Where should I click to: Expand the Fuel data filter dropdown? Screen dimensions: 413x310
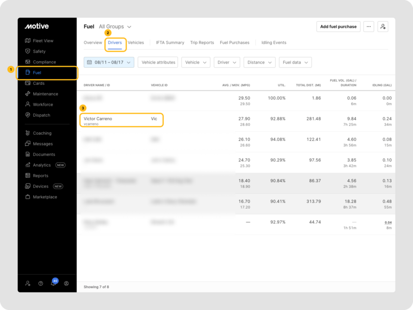coord(295,62)
